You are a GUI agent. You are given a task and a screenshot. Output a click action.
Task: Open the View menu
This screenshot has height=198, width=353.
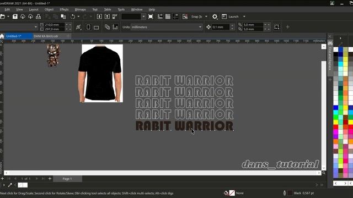click(19, 9)
